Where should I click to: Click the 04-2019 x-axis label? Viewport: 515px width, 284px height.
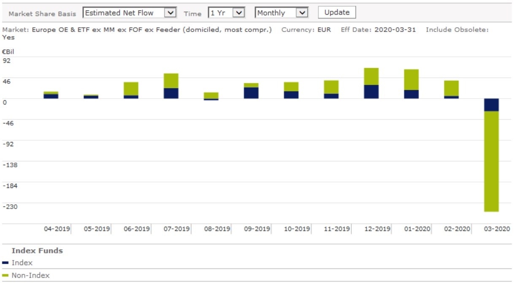(57, 229)
